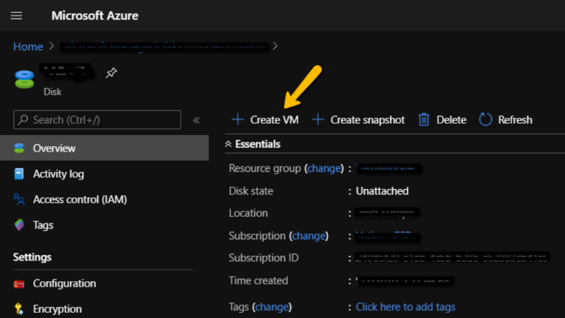Select the Subscription ID label
The height and width of the screenshot is (318, 565).
tap(264, 258)
